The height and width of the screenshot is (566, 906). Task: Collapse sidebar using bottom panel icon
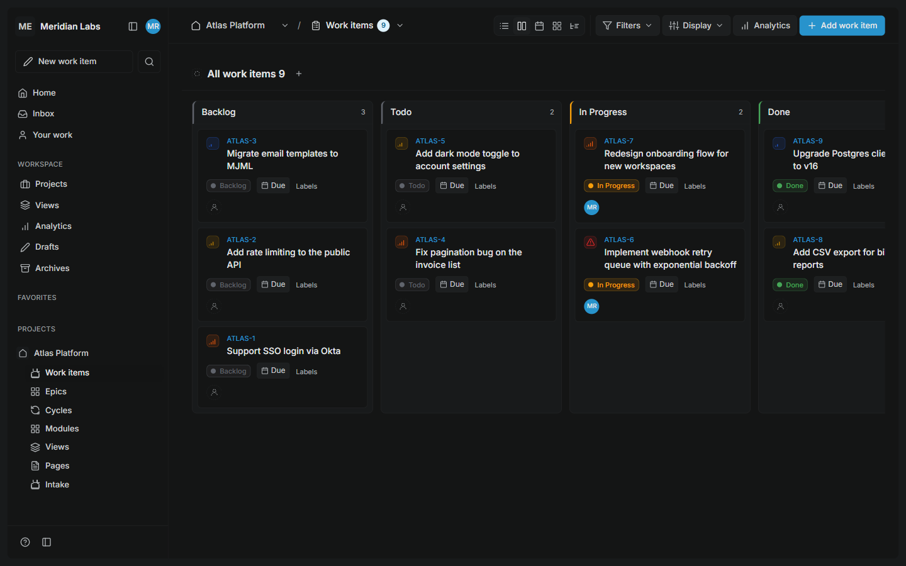tap(47, 542)
